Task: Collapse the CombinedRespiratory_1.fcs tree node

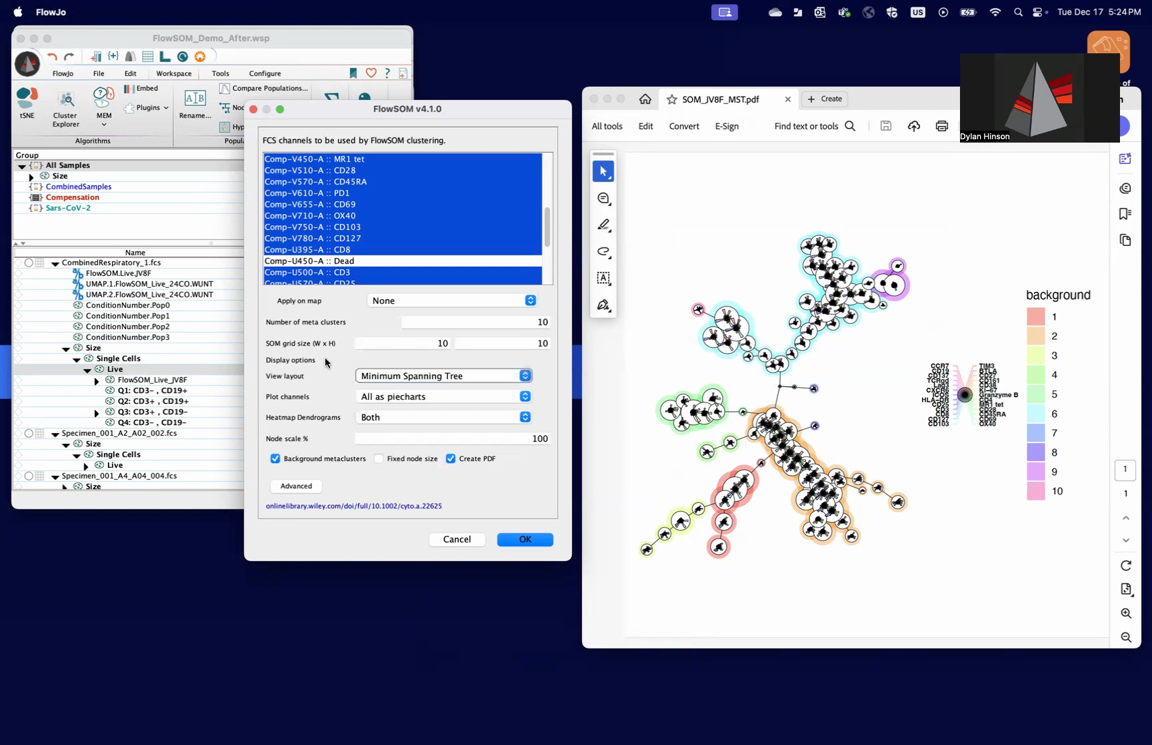Action: click(x=55, y=263)
